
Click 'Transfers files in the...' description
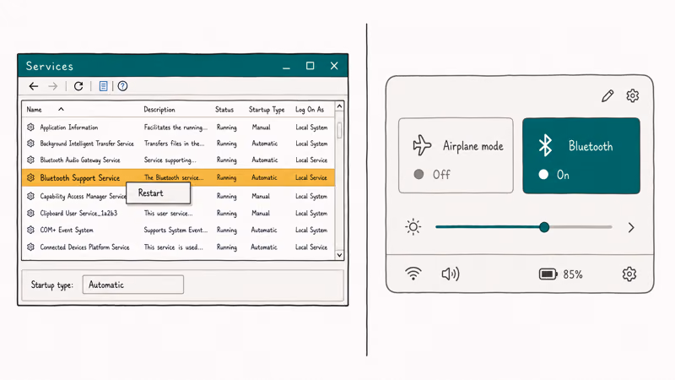pos(175,143)
